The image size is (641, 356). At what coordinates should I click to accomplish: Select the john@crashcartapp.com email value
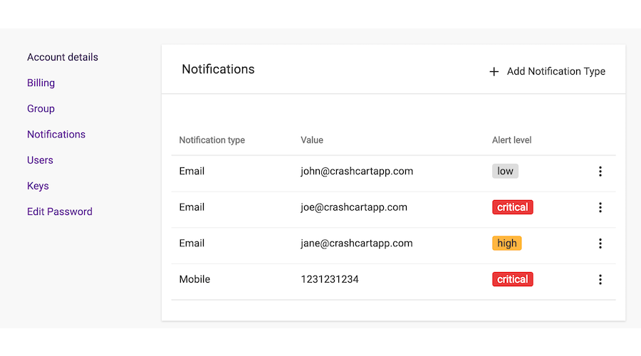[x=357, y=172]
